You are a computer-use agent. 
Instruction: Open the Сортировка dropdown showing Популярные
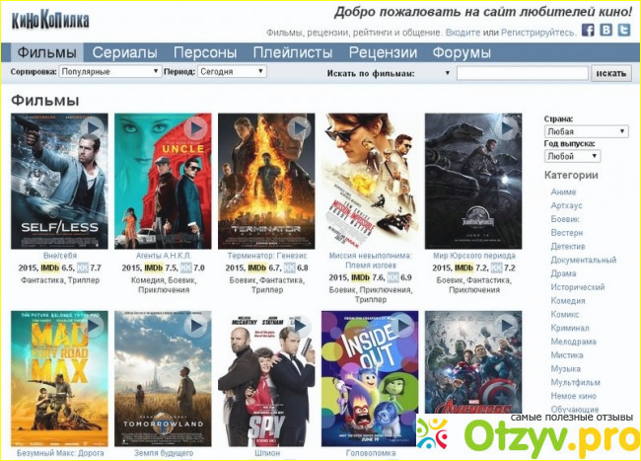[x=110, y=72]
